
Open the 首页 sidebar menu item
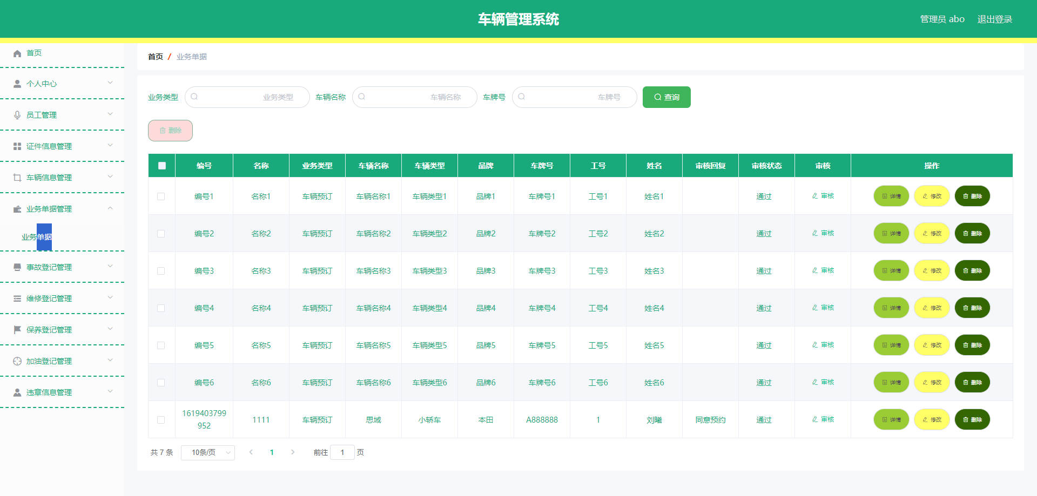62,53
